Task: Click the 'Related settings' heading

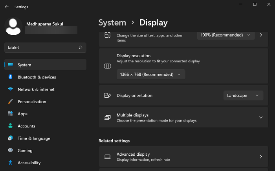Action: (114, 141)
